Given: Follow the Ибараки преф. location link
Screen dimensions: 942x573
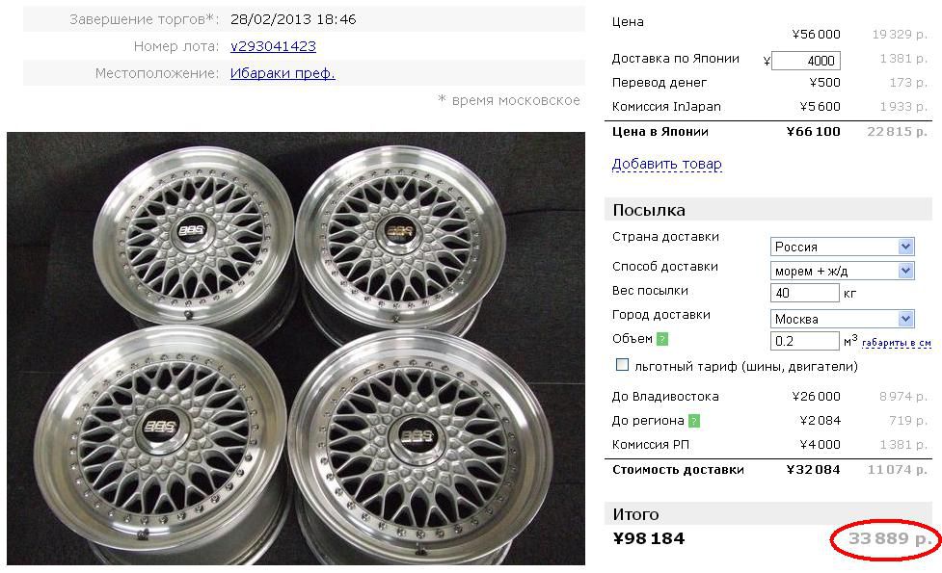Looking at the screenshot, I should 283,73.
